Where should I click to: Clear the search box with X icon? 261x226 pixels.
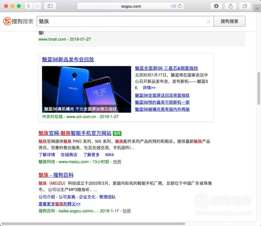(x=208, y=21)
